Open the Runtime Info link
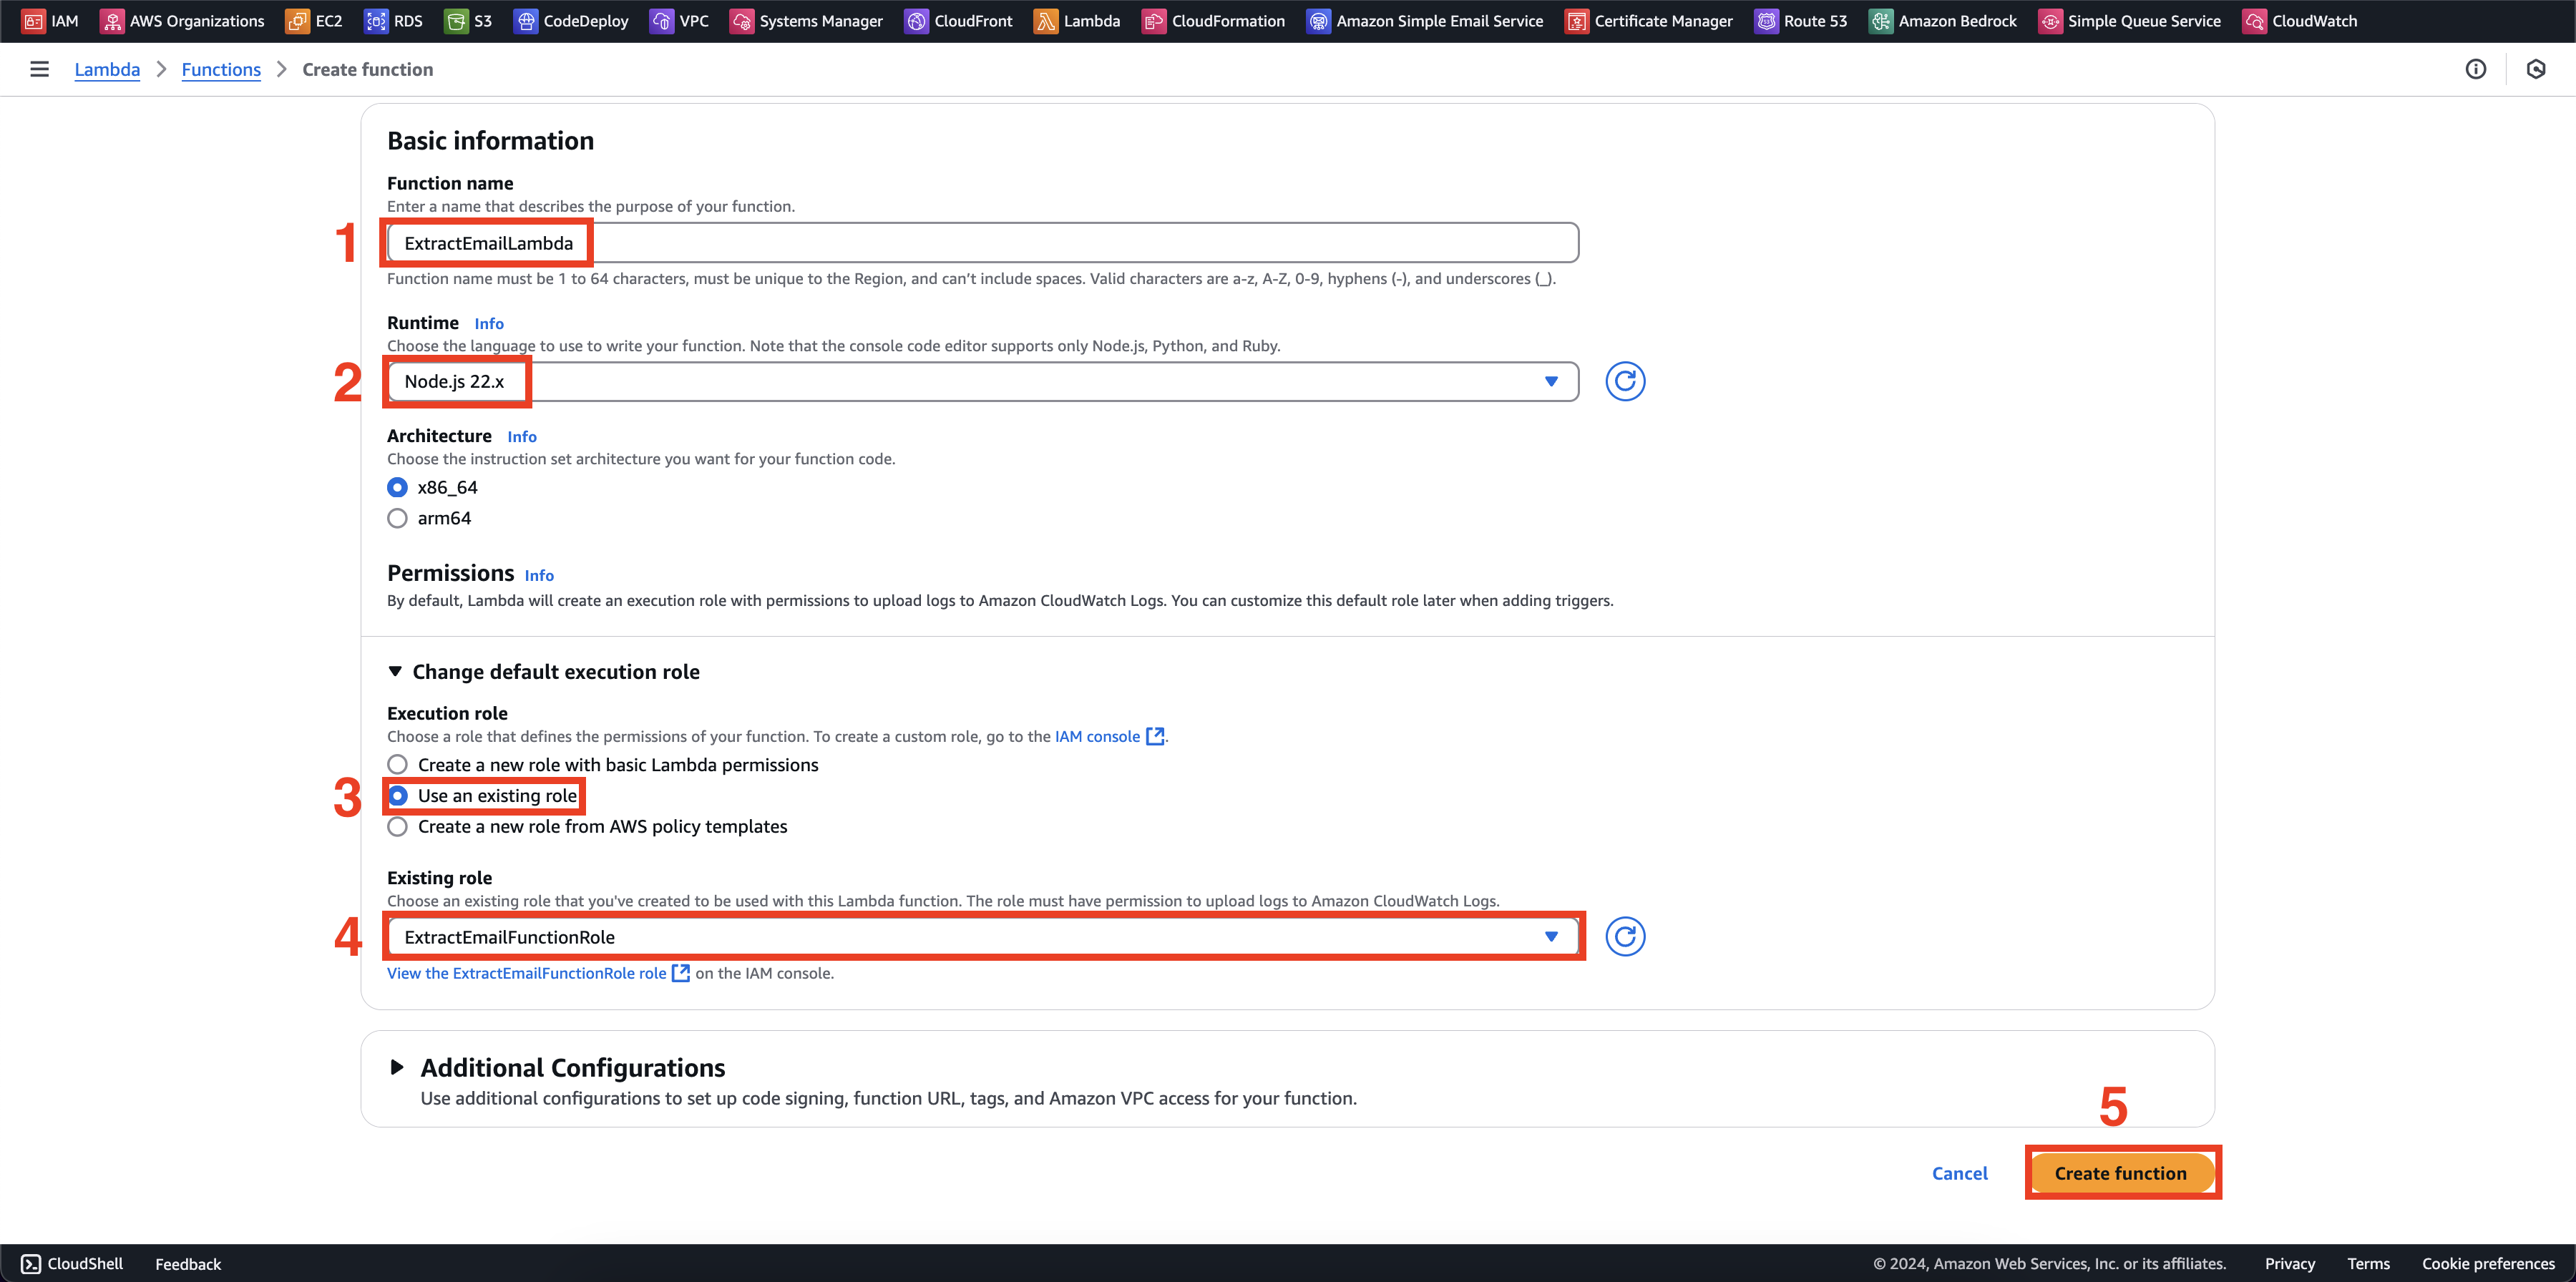 tap(489, 323)
